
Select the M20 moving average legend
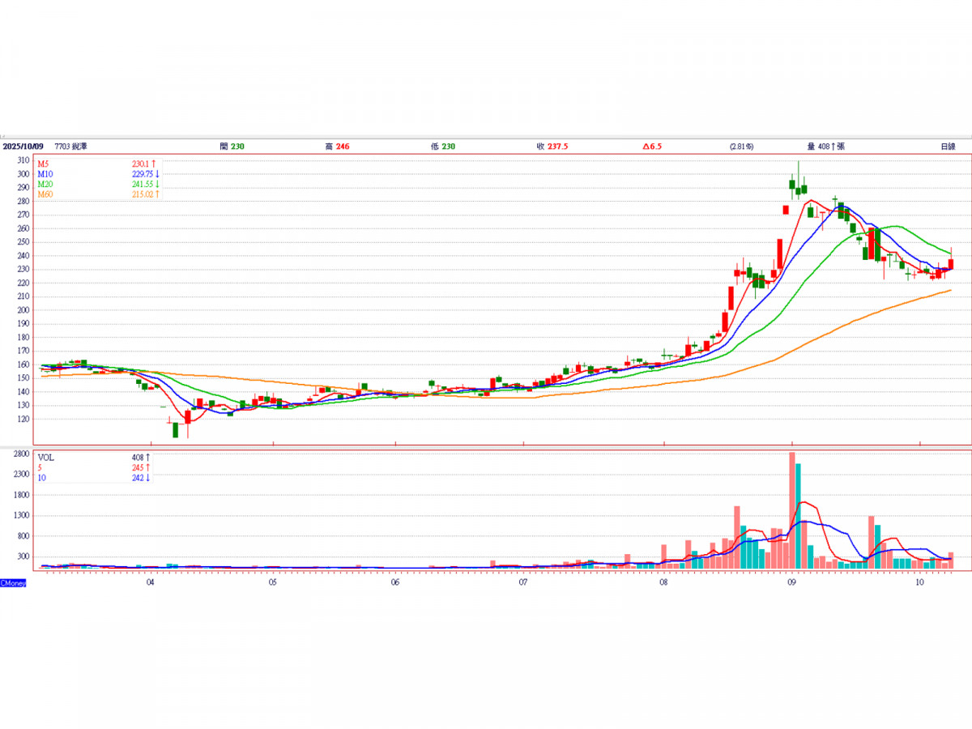click(45, 184)
